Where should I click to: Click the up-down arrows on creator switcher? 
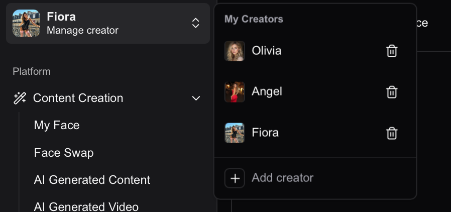(x=196, y=23)
